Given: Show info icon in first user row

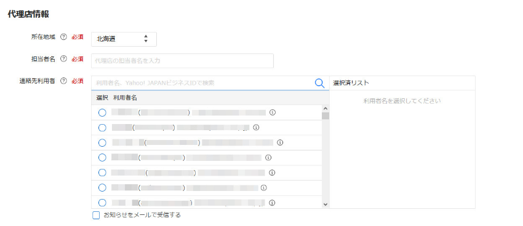Looking at the screenshot, I should pos(272,112).
